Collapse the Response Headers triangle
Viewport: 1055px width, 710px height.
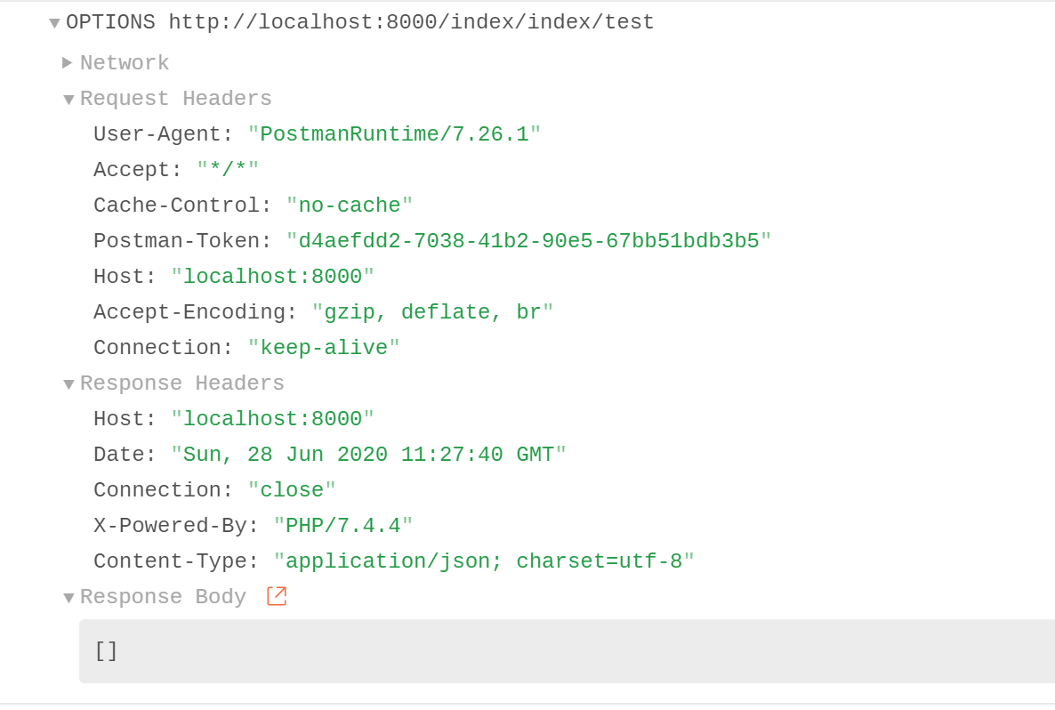68,384
